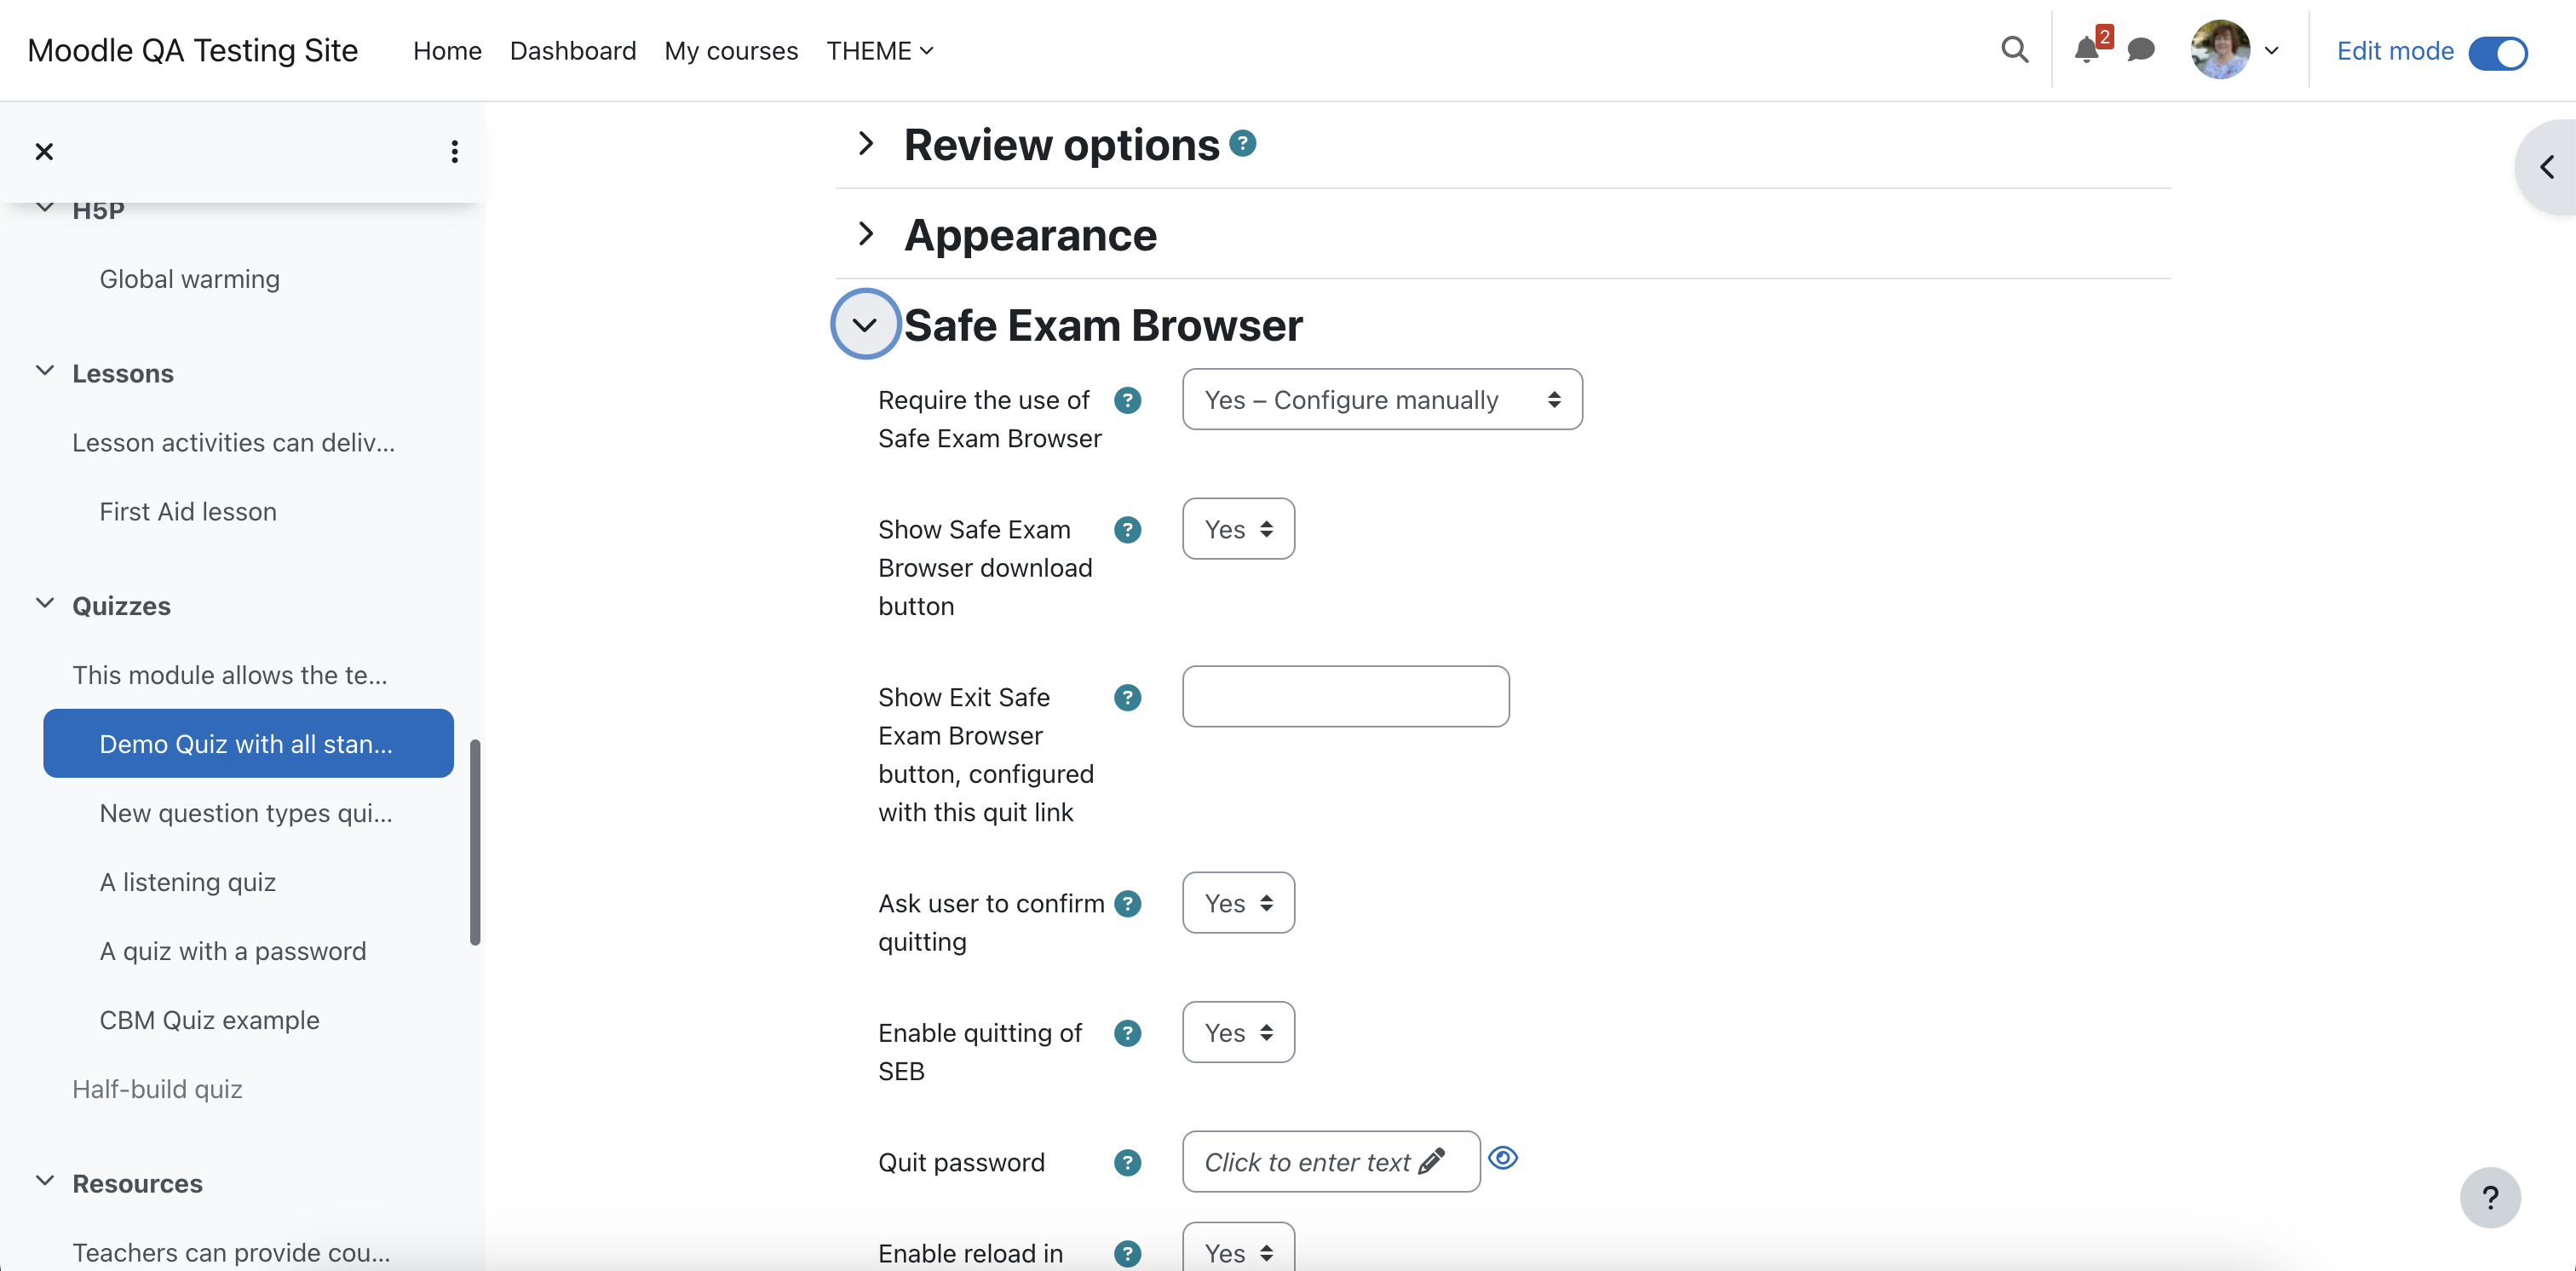Select Demo Quiz with all stan... item

248,743
